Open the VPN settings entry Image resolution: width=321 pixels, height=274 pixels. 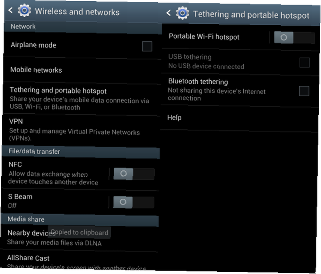pyautogui.click(x=81, y=130)
